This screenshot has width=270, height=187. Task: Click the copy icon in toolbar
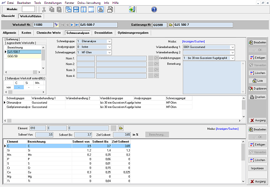coord(51,9)
